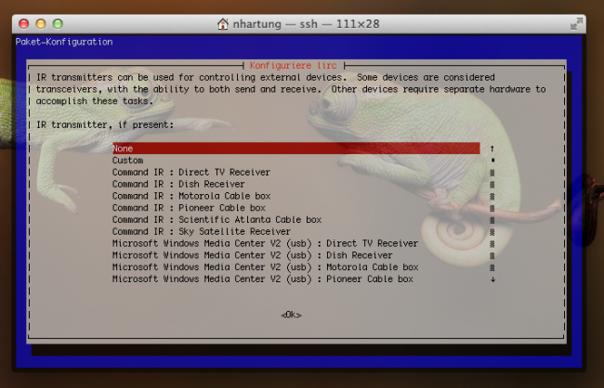Click the Konfiguriere lirc dialog title
The height and width of the screenshot is (388, 604).
293,65
